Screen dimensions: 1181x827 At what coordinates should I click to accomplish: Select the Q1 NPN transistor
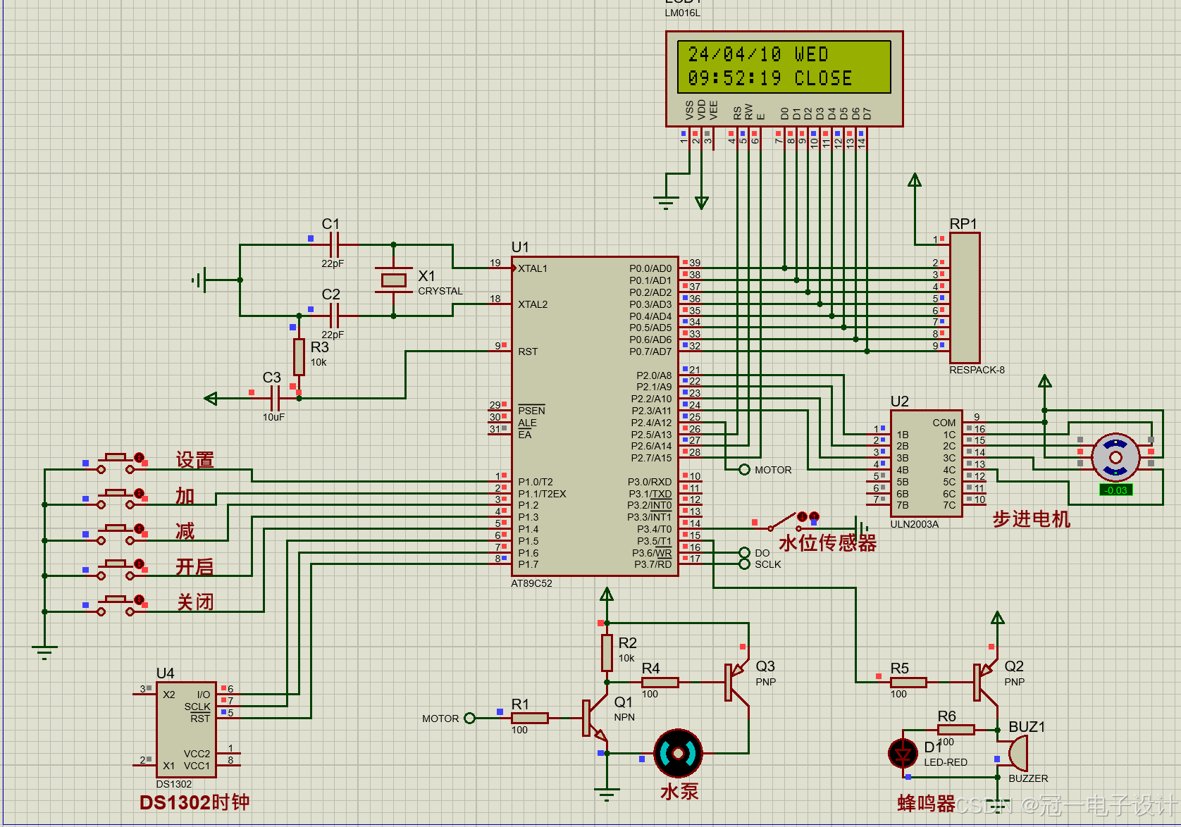(x=595, y=718)
